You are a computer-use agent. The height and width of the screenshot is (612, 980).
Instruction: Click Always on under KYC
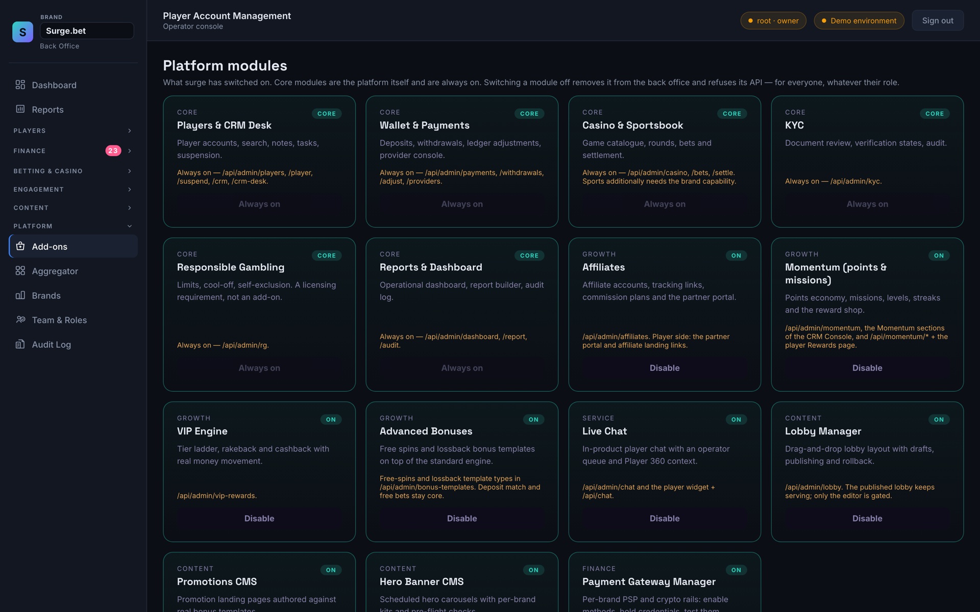click(867, 204)
